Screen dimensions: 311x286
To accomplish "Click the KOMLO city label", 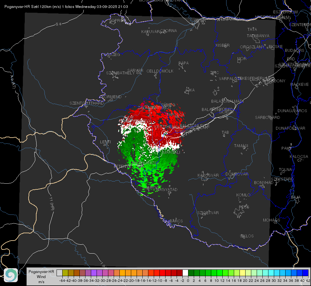I will click(x=243, y=195).
